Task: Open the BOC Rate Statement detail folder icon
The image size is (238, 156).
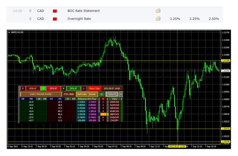Action: [x=158, y=11]
